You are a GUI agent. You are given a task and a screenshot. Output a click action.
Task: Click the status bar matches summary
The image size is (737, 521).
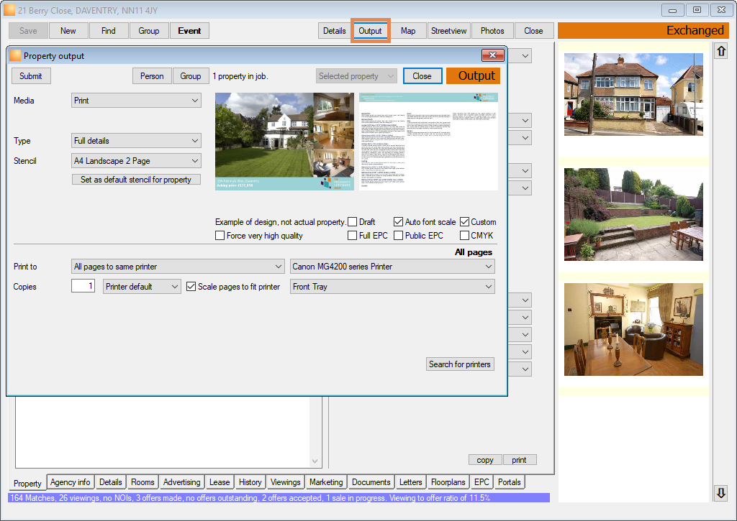(x=279, y=497)
